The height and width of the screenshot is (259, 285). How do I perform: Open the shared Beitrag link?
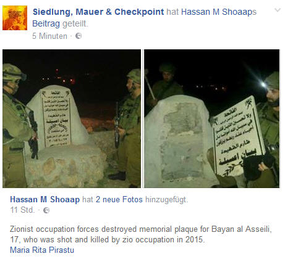pos(46,23)
